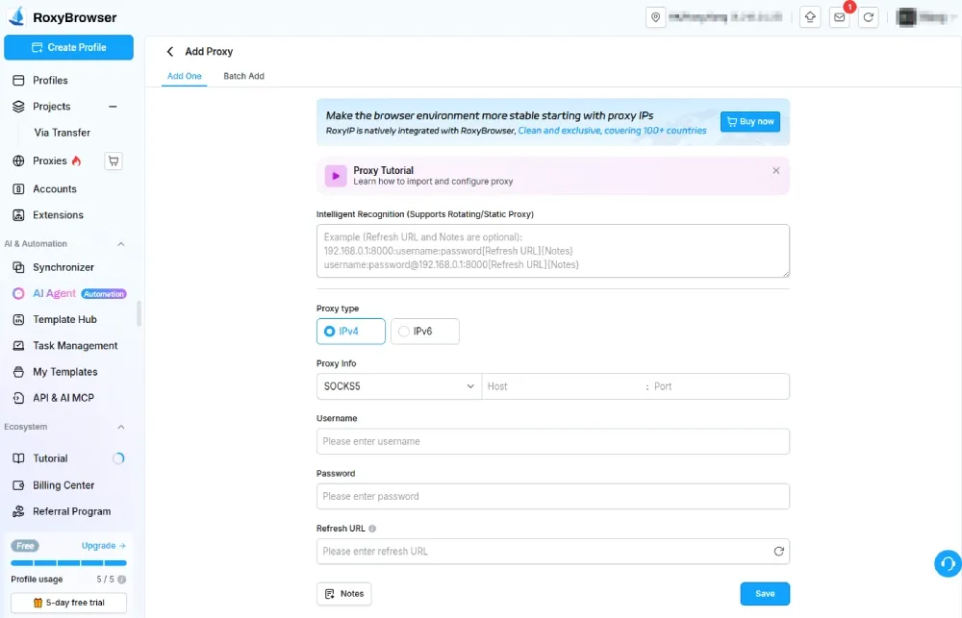Image resolution: width=962 pixels, height=618 pixels.
Task: Collapse the Ecosystem section
Action: [x=121, y=427]
